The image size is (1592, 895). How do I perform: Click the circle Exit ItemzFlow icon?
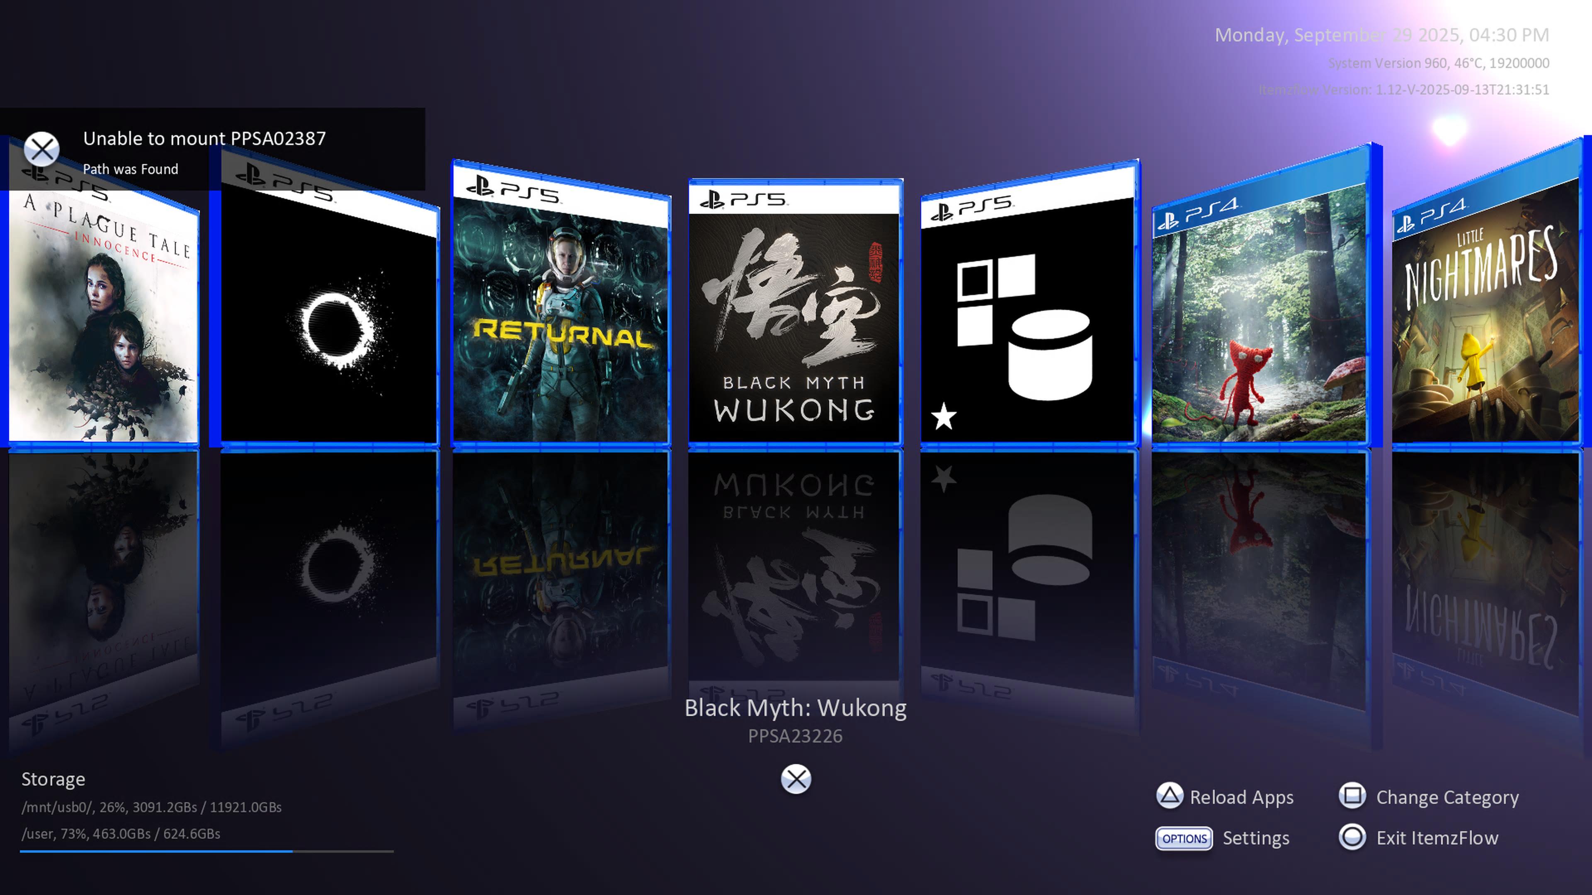[x=1352, y=837]
